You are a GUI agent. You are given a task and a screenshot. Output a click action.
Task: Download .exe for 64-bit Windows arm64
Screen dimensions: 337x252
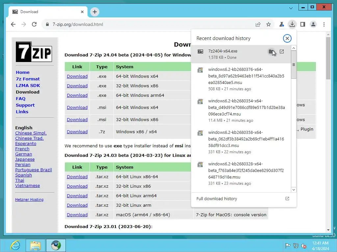tap(77, 95)
